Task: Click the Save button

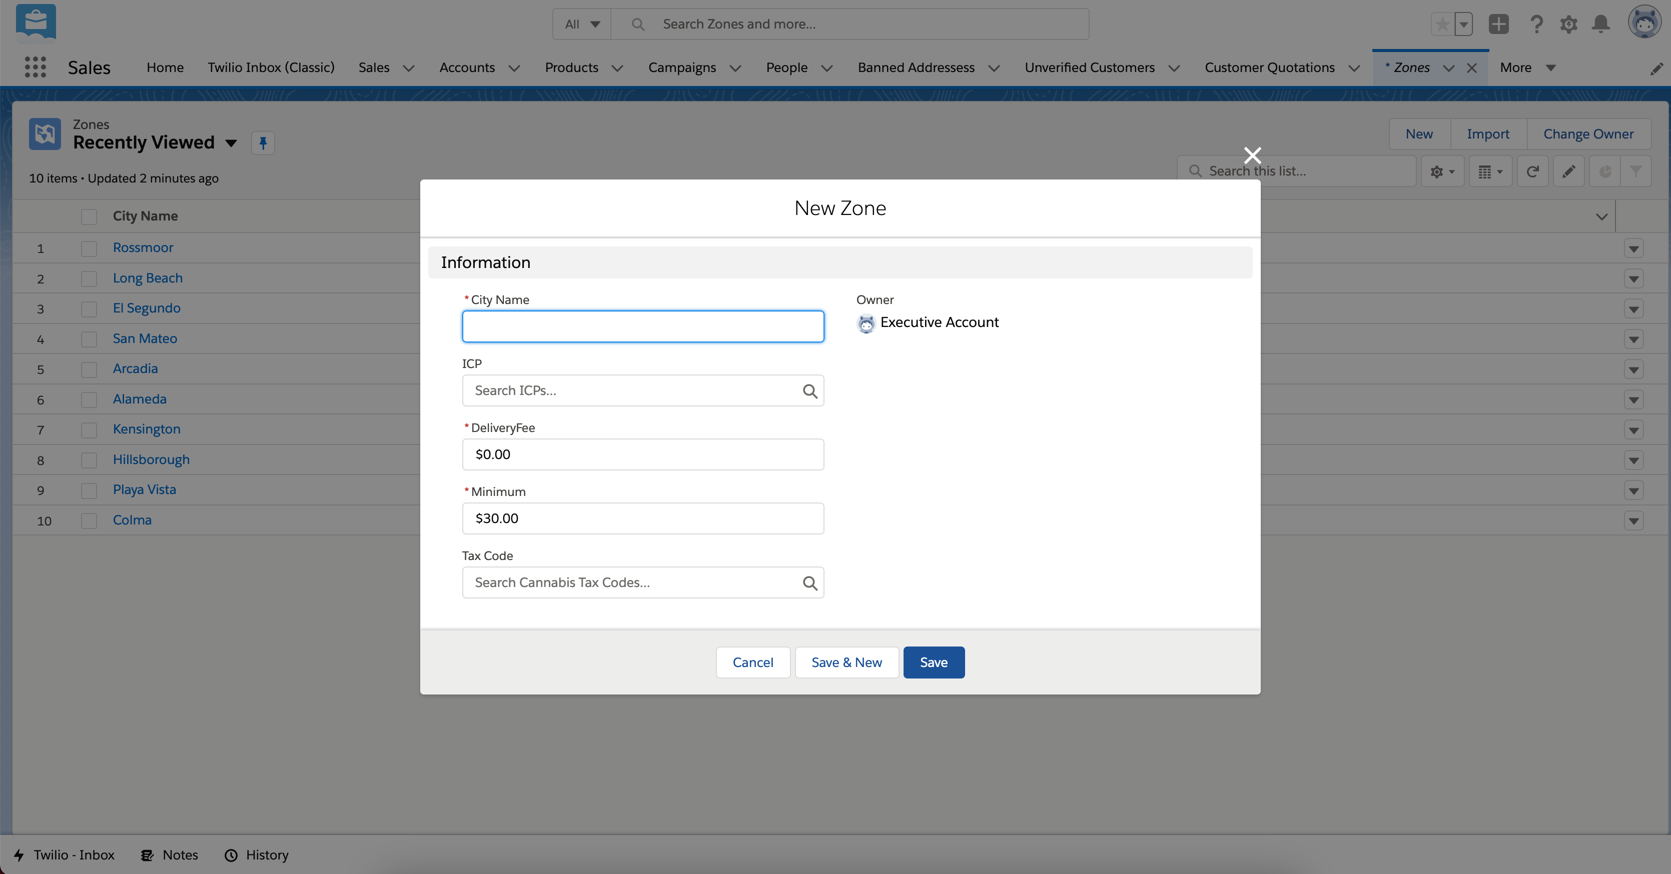Action: [934, 662]
